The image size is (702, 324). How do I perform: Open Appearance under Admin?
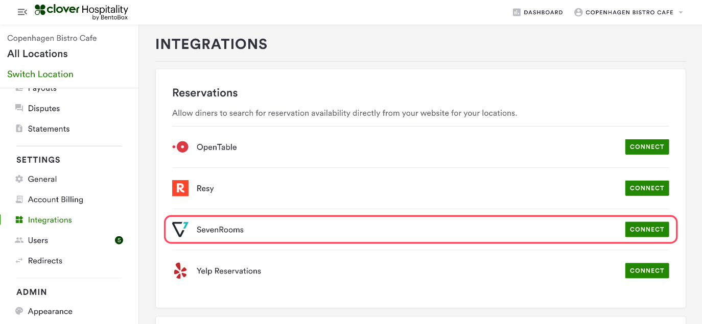point(50,311)
